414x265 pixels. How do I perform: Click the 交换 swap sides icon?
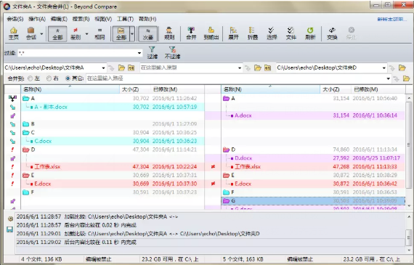(332, 33)
